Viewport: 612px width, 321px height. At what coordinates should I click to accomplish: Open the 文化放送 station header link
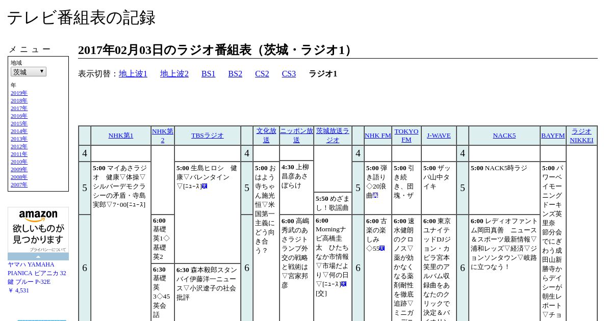266,136
